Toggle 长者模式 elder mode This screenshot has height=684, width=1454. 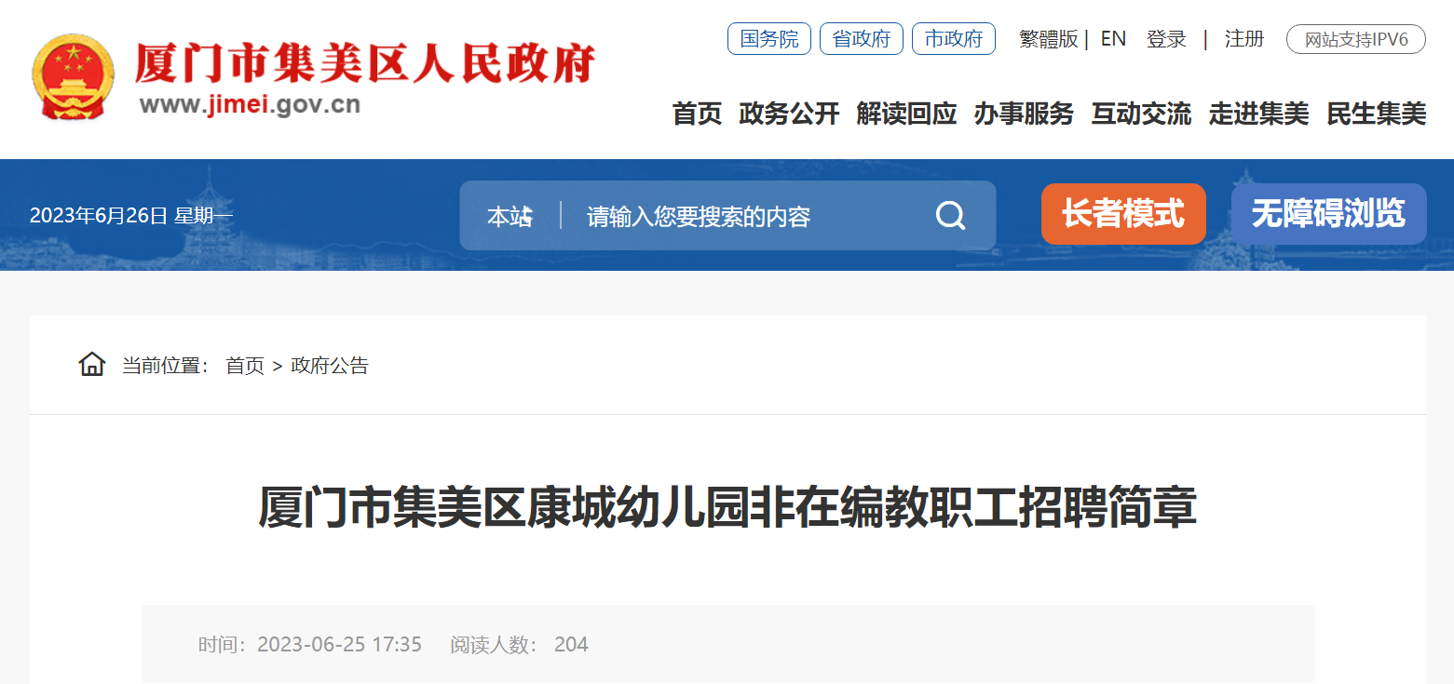[1123, 214]
